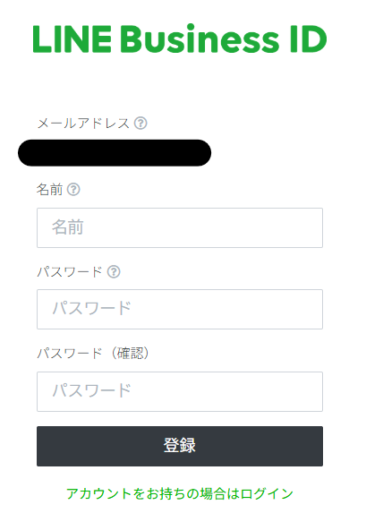Click the word Business in the header
Screen dimensions: 366x513
click(200, 39)
